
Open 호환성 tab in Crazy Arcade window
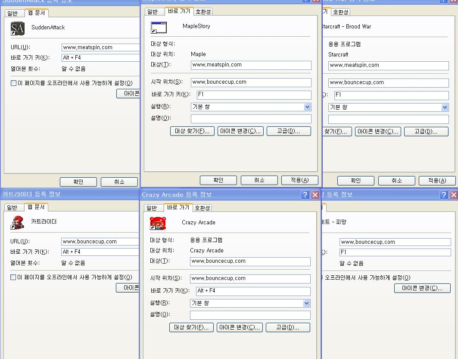pyautogui.click(x=202, y=208)
